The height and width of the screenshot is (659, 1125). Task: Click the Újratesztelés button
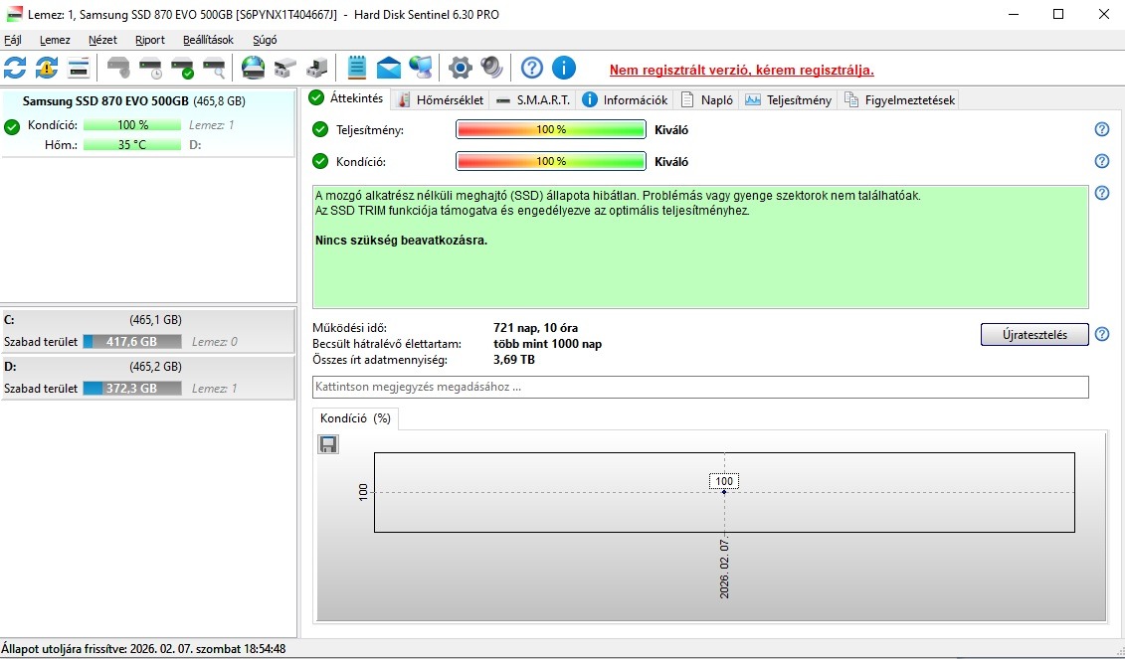[1034, 335]
